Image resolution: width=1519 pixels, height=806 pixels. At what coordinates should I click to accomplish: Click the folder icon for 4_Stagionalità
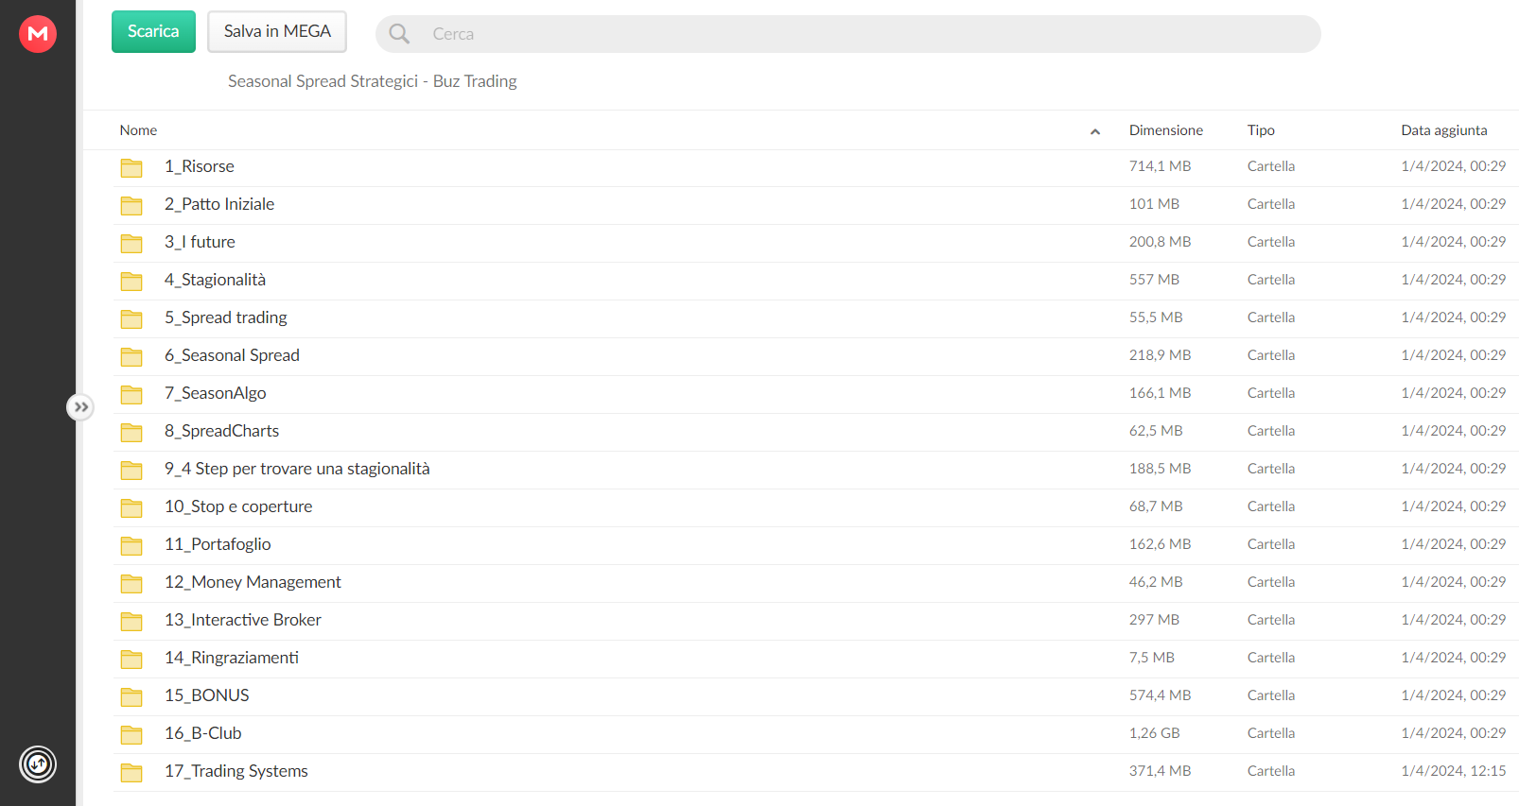click(x=131, y=281)
